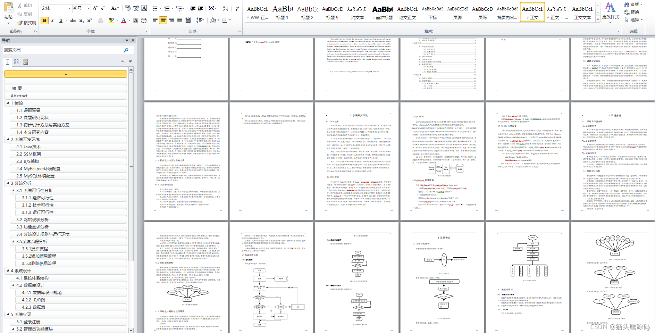
Task: Collapse the 3.1 系统可行性分析 heading
Action: [13, 190]
